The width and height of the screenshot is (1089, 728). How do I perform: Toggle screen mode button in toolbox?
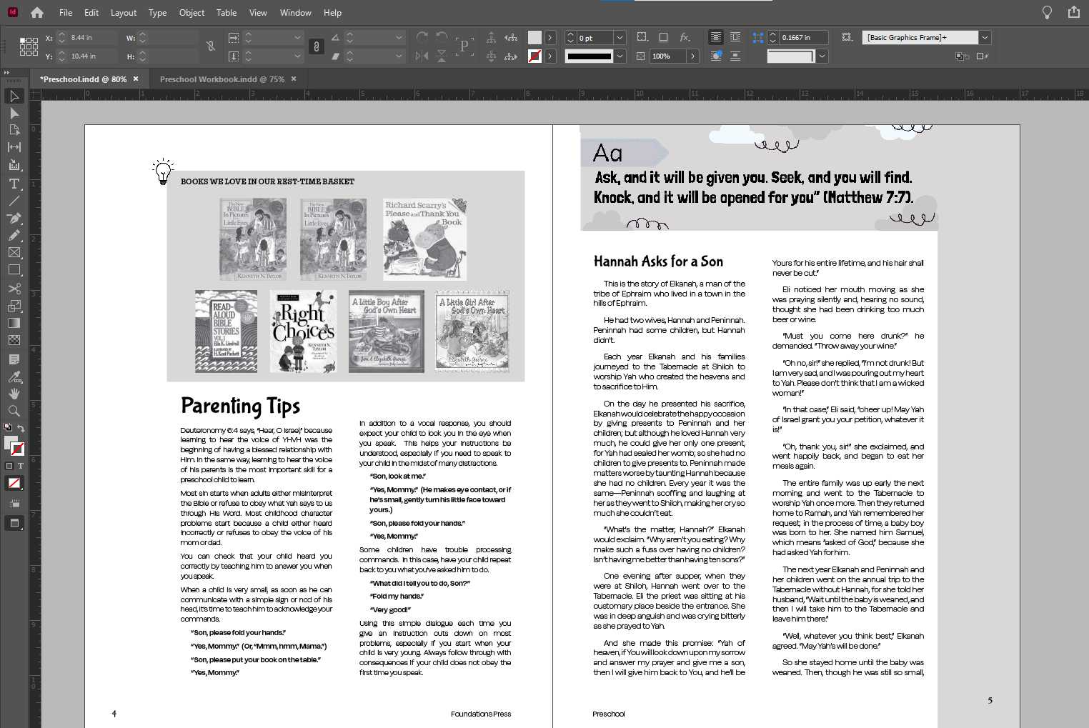point(14,524)
